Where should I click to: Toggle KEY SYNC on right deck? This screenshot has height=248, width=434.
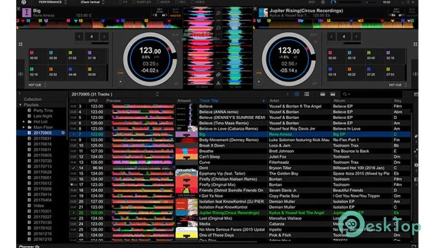pyautogui.click(x=396, y=11)
